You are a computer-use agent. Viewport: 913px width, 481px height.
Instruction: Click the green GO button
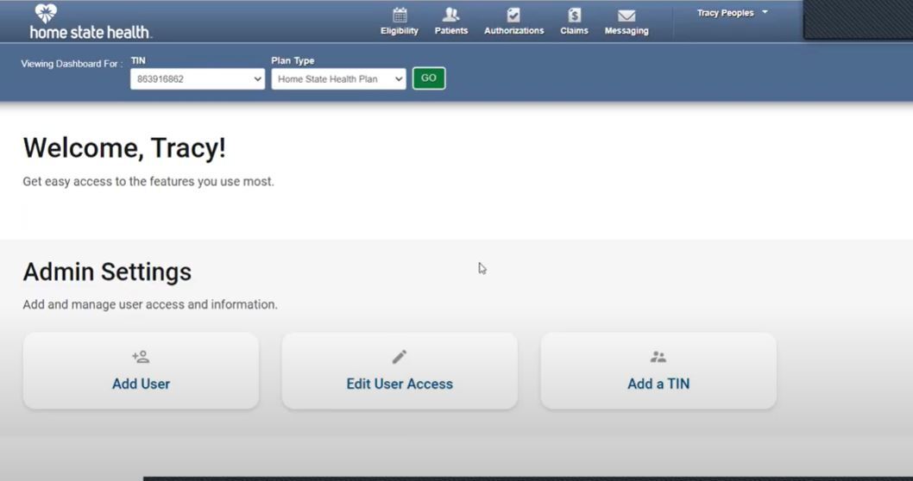click(429, 78)
